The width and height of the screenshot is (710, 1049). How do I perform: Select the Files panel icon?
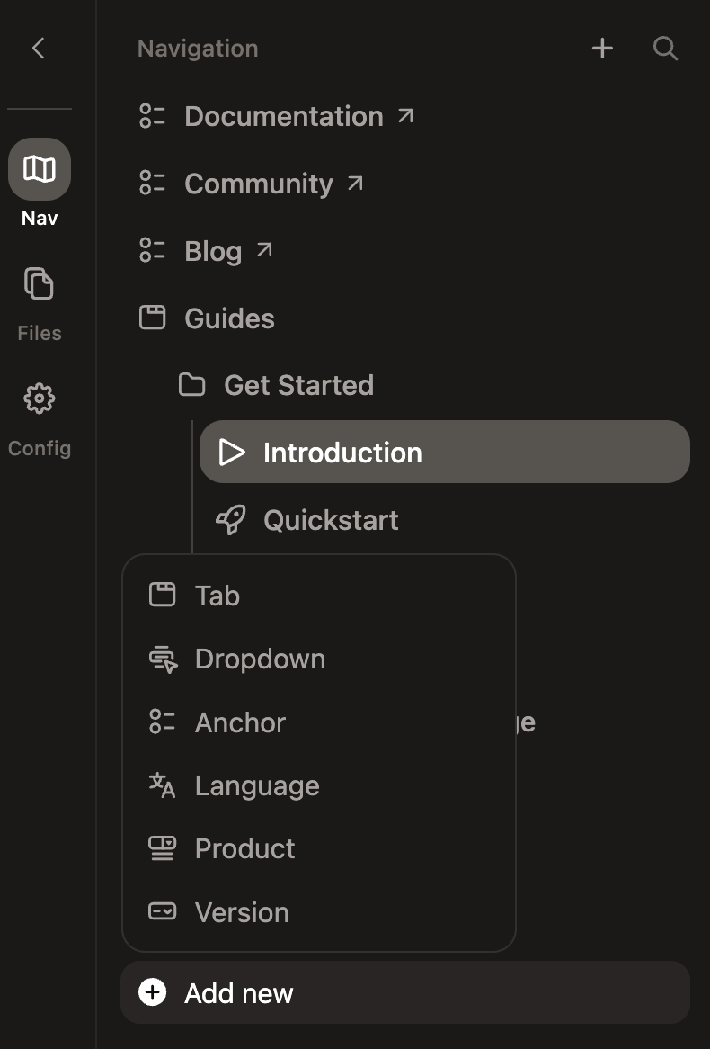pyautogui.click(x=39, y=283)
